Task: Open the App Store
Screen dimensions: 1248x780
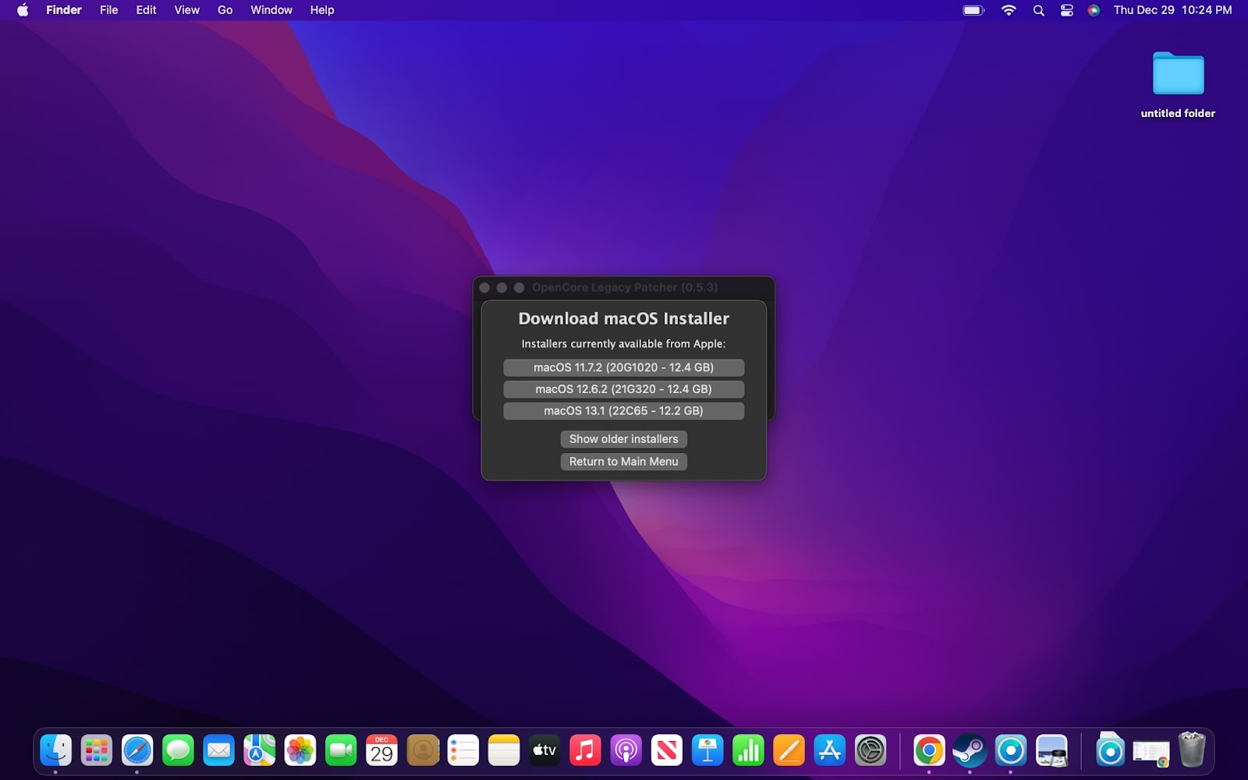Action: click(x=829, y=750)
